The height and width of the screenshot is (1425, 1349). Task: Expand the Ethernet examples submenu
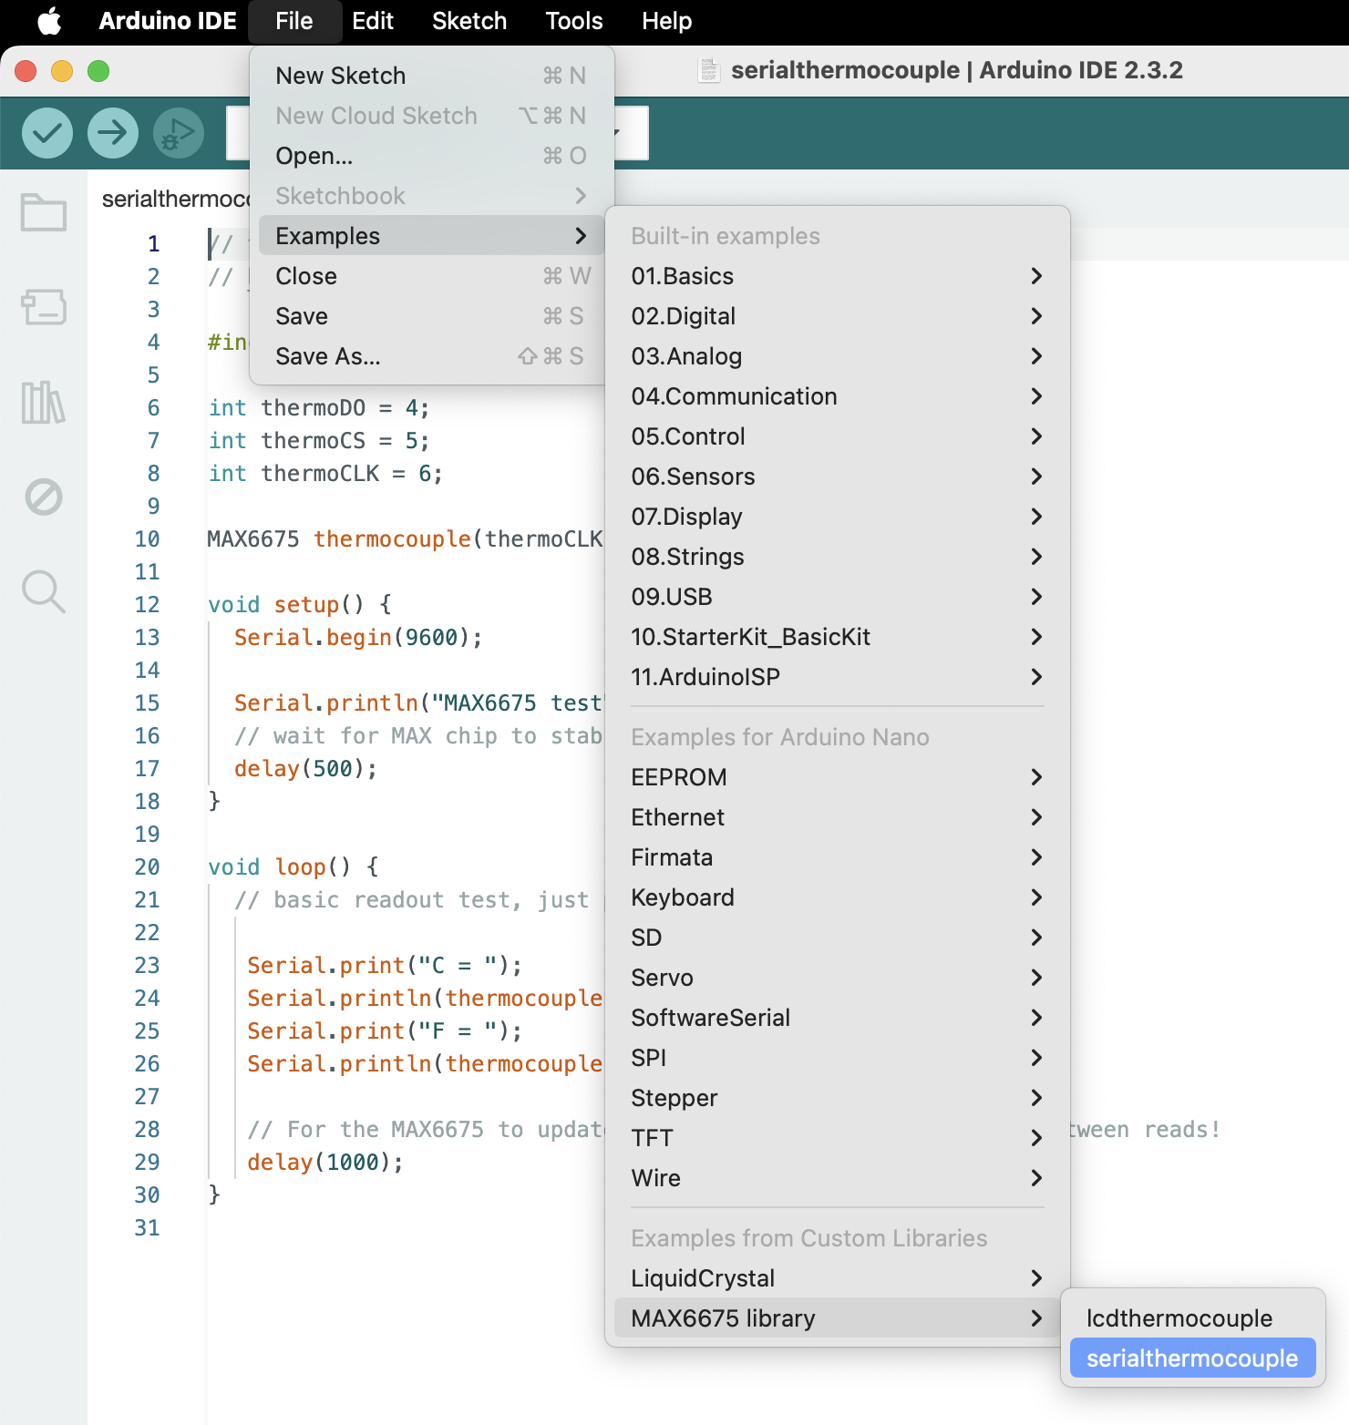[x=837, y=817]
